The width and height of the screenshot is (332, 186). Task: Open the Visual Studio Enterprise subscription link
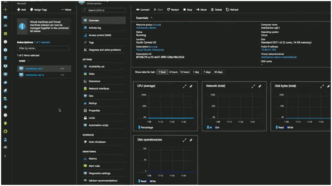[150, 50]
